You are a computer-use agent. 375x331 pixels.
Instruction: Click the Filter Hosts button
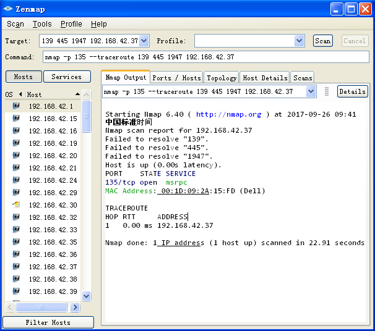(48, 322)
